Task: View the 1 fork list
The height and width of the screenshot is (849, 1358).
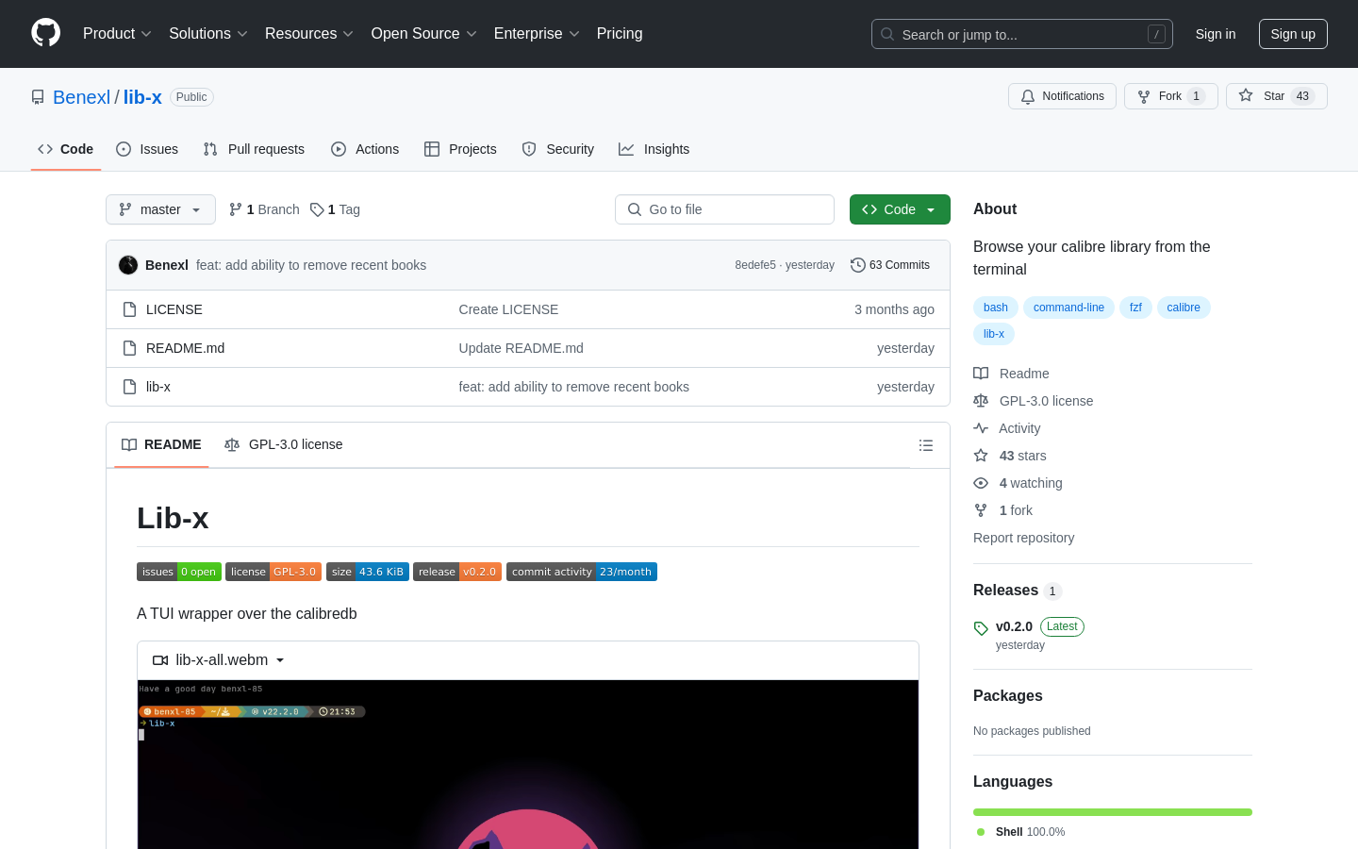Action: [x=1003, y=510]
